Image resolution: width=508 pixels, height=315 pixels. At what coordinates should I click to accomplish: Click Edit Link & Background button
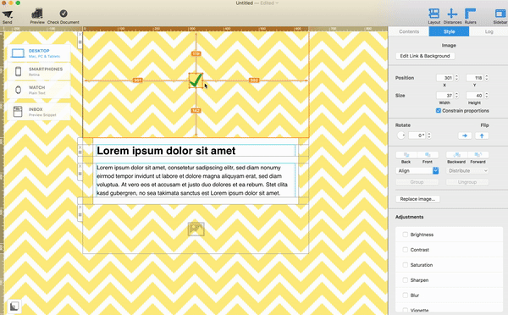pyautogui.click(x=425, y=56)
